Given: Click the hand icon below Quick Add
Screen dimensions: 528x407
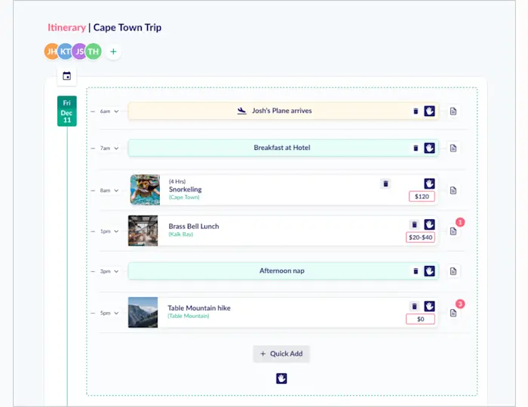Looking at the screenshot, I should click(281, 378).
